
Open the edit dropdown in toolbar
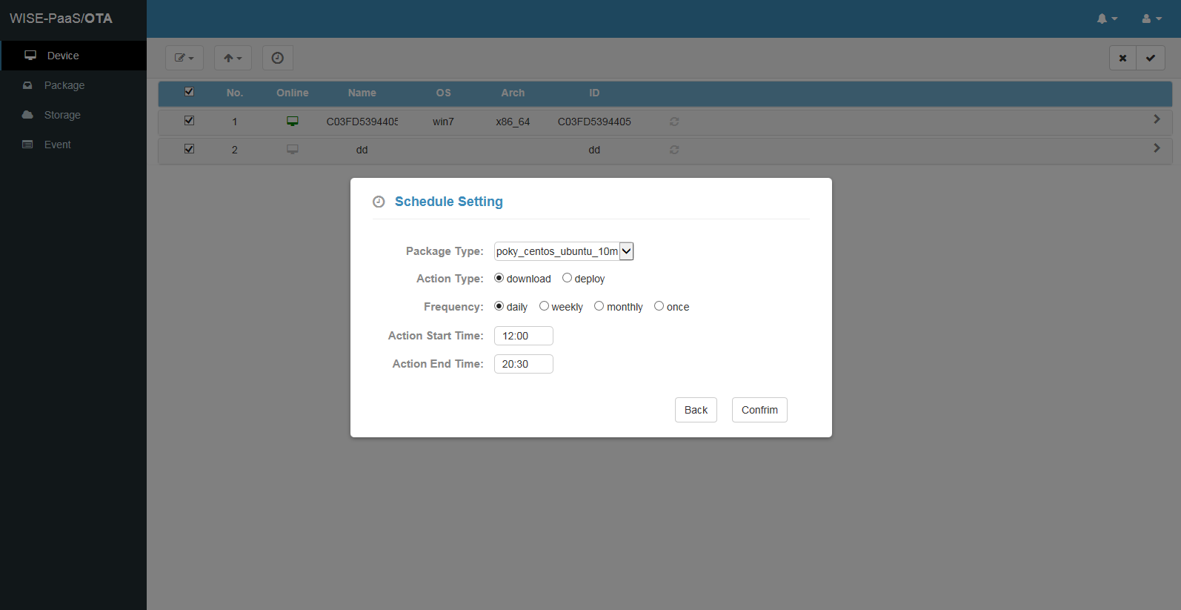(x=184, y=58)
